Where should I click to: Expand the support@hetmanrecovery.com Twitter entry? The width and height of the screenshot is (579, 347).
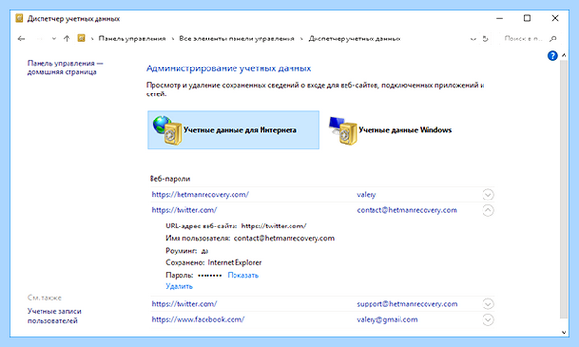(488, 304)
